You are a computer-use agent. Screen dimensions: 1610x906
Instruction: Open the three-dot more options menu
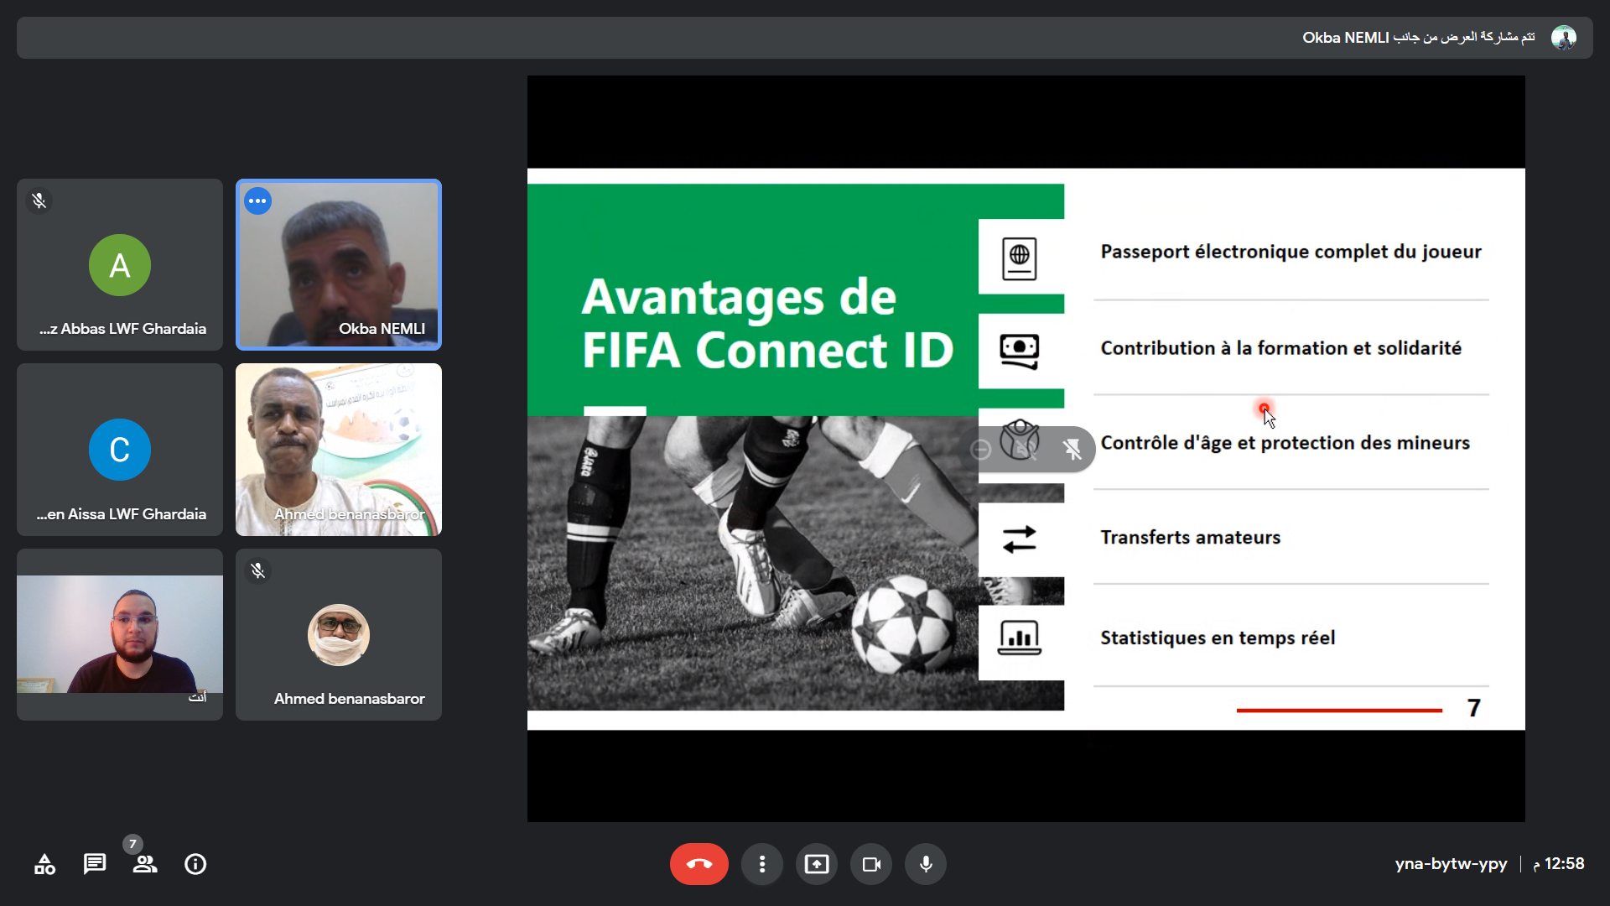761,864
